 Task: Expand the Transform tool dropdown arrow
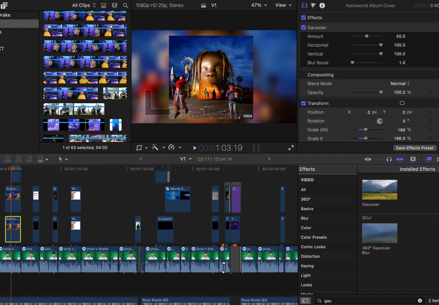(x=146, y=148)
